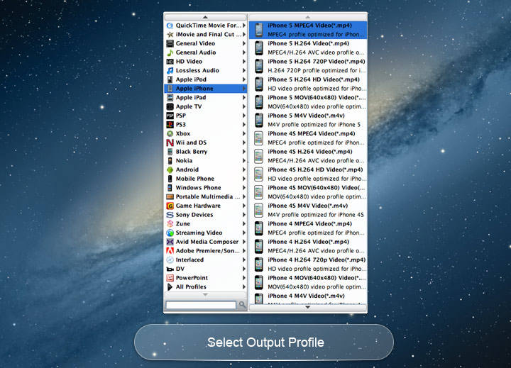This screenshot has width=511, height=368.
Task: Choose iPhone 4S M4V Video profile
Action: [308, 211]
